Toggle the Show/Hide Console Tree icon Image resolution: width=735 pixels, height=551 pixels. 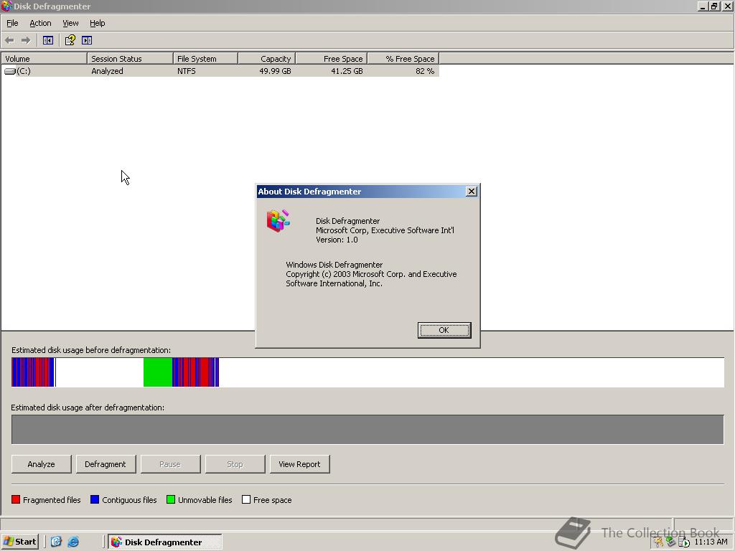point(48,40)
